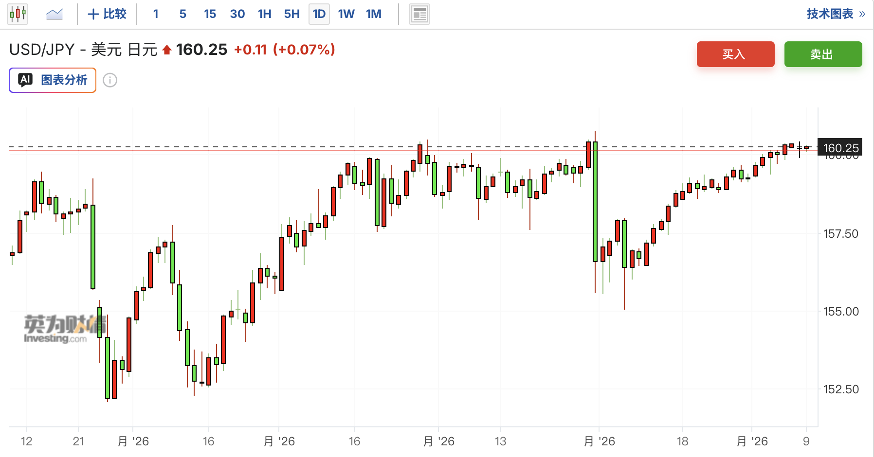Open the news overlay panel icon

click(419, 14)
